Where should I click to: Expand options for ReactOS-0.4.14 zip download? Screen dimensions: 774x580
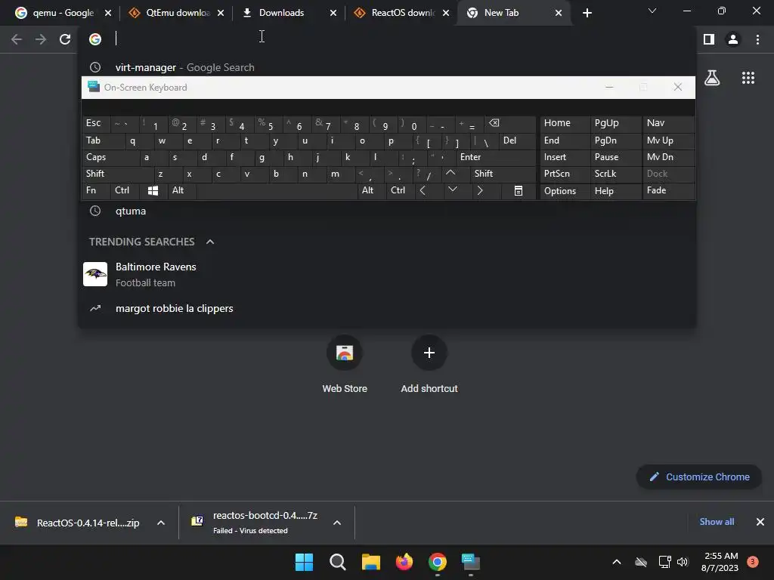[x=161, y=523]
